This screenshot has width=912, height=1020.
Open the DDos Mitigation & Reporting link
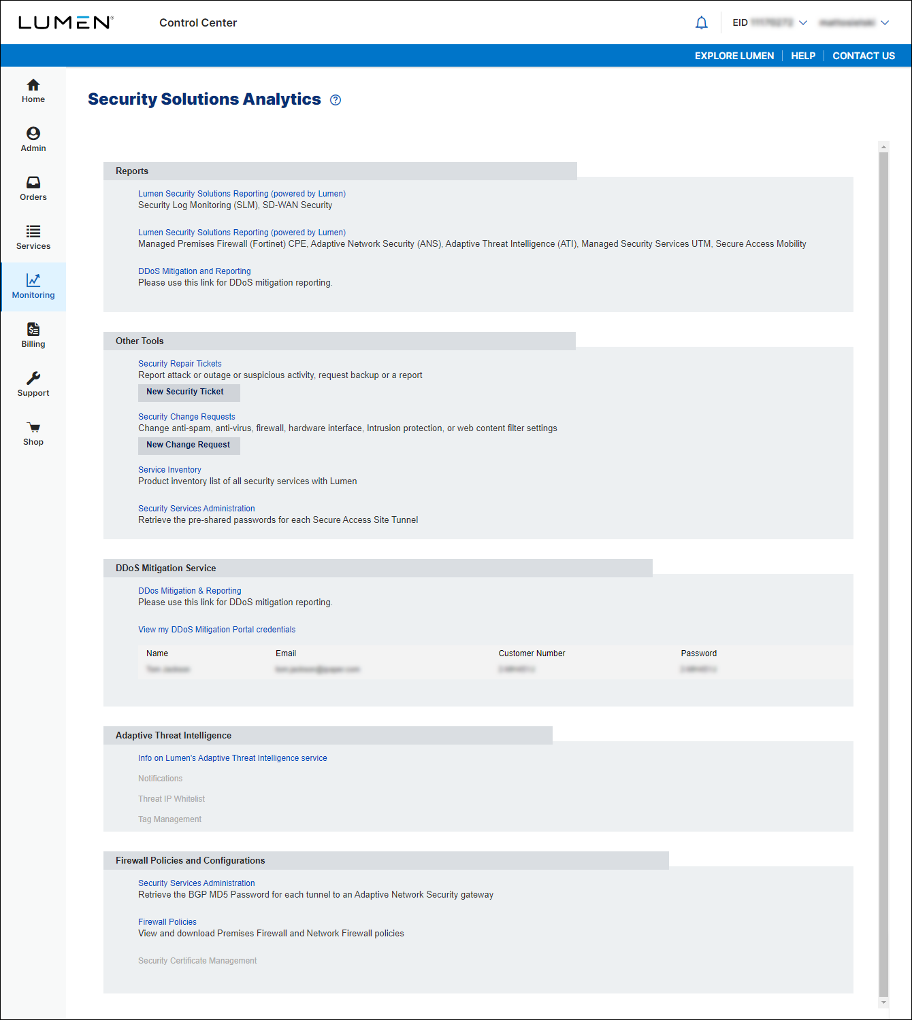190,591
